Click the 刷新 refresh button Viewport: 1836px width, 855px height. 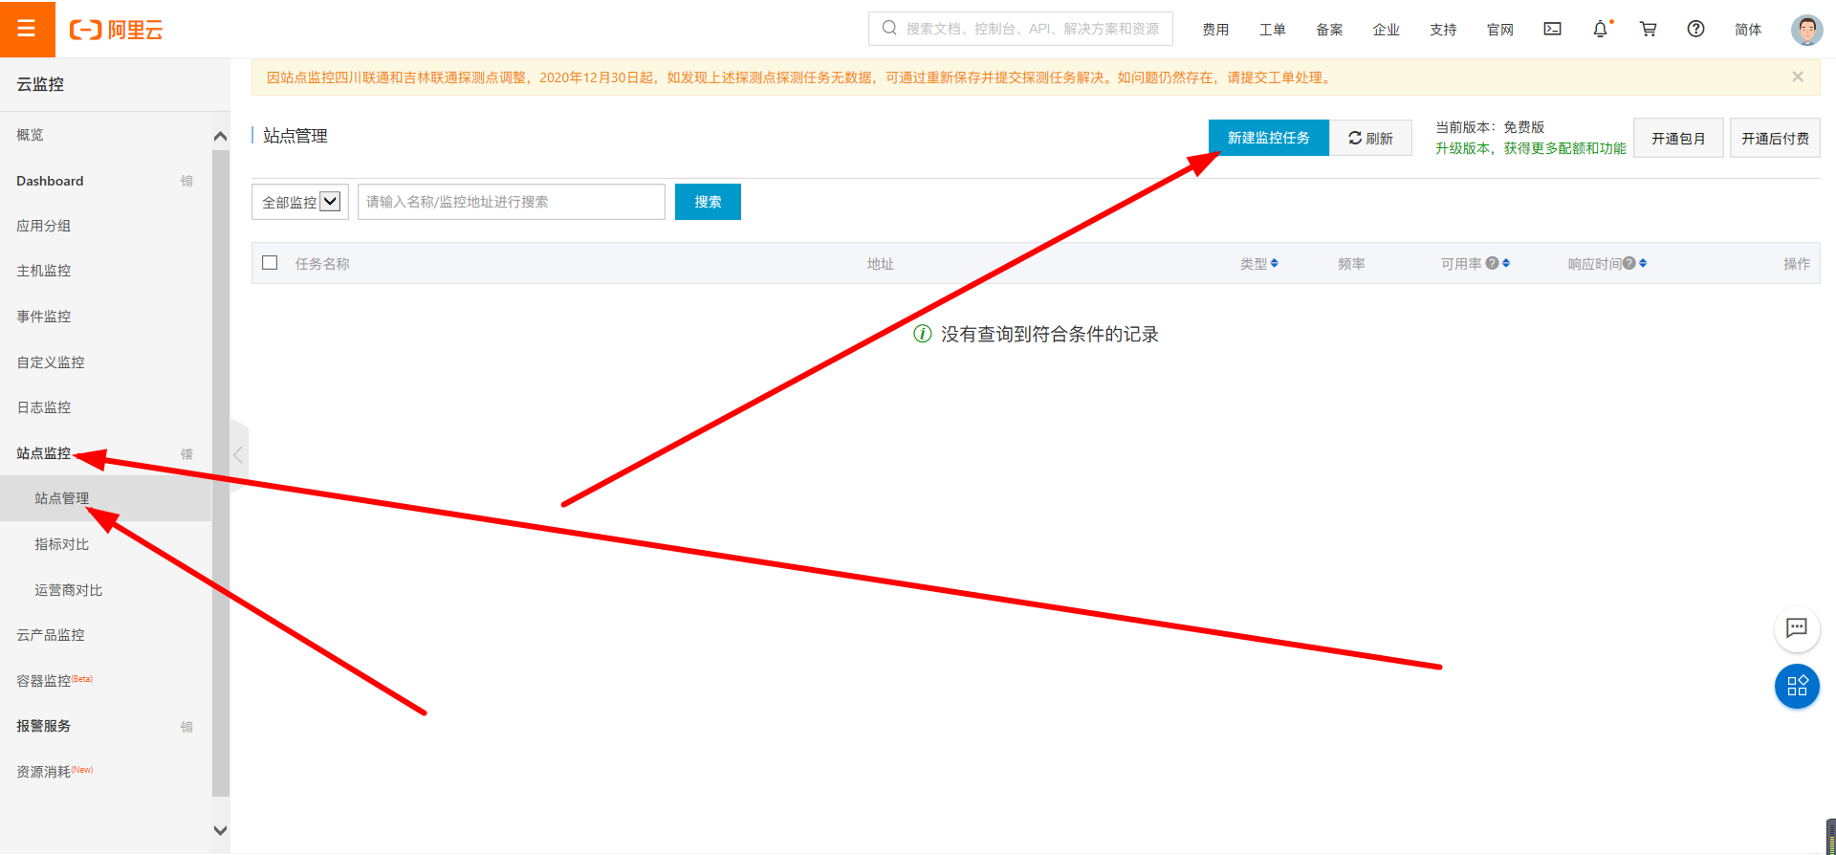click(1370, 138)
